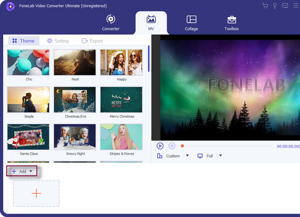The height and width of the screenshot is (217, 300).
Task: Switch to the Converter tab
Action: 111,23
